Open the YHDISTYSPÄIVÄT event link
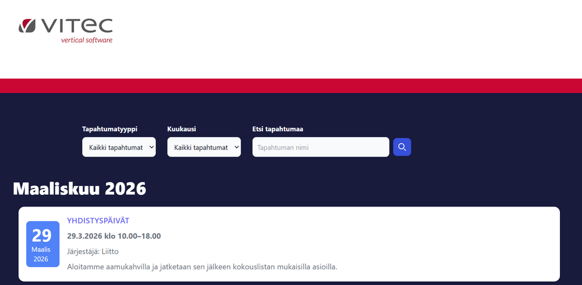 click(98, 220)
